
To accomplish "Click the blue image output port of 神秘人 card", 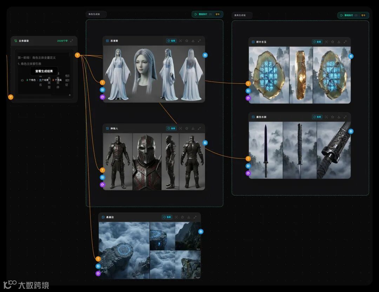I will tap(205, 143).
